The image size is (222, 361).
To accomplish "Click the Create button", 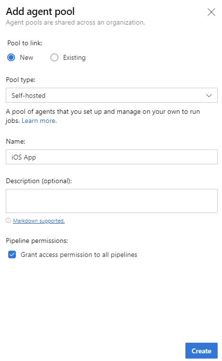I will point(201,351).
